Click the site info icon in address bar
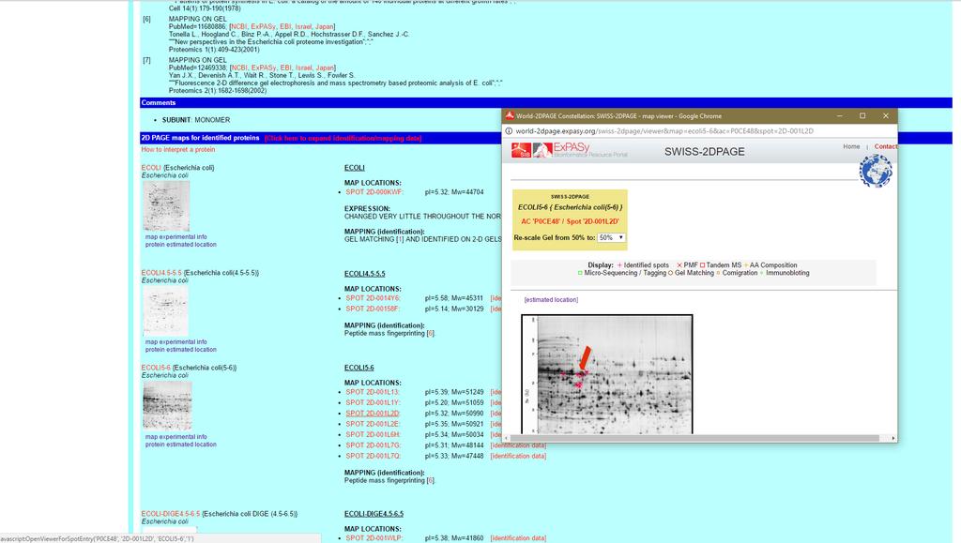961x543 pixels. (509, 131)
